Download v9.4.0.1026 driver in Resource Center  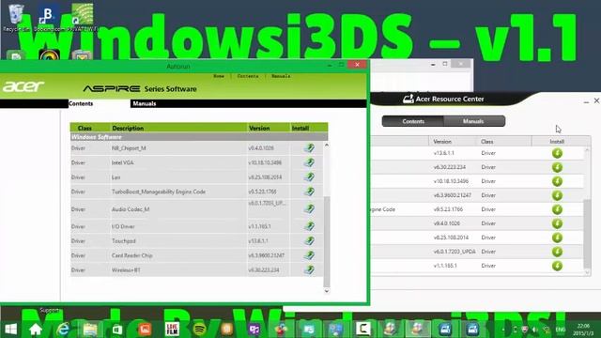557,223
